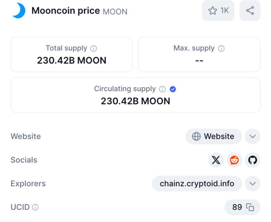Open the chainz.cryptoid.info explorer link
Image resolution: width=271 pixels, height=222 pixels.
[197, 184]
